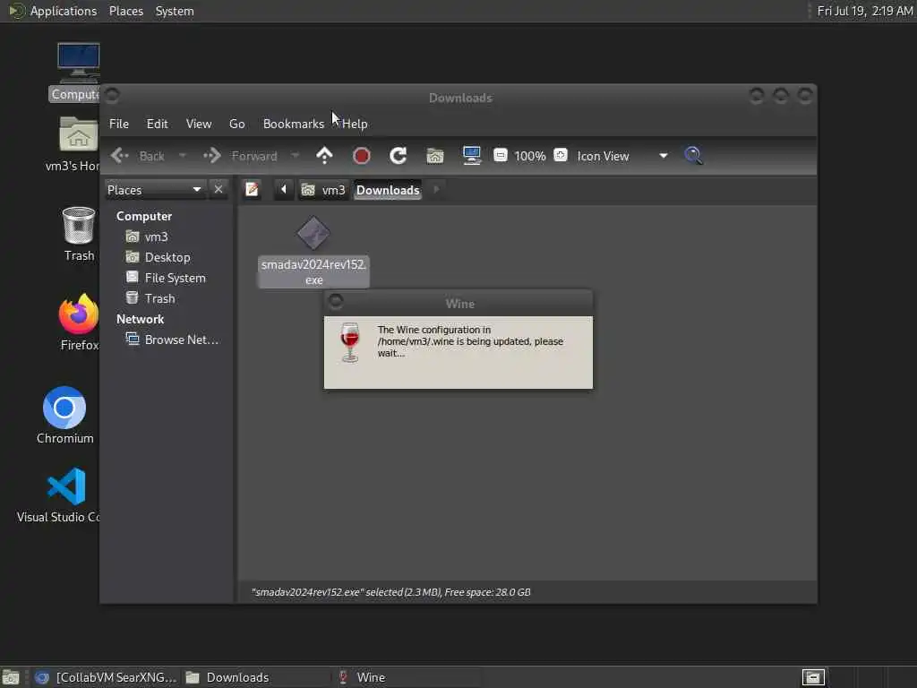
Task: Click the Forward navigation button
Action: 240,156
